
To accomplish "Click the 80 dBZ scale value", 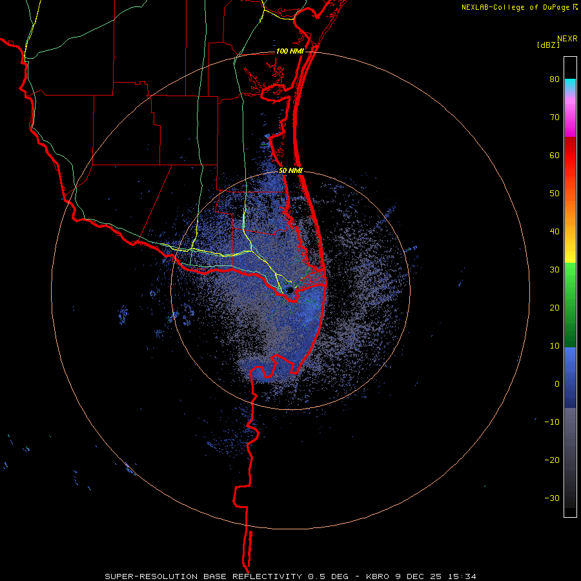I will [x=555, y=79].
